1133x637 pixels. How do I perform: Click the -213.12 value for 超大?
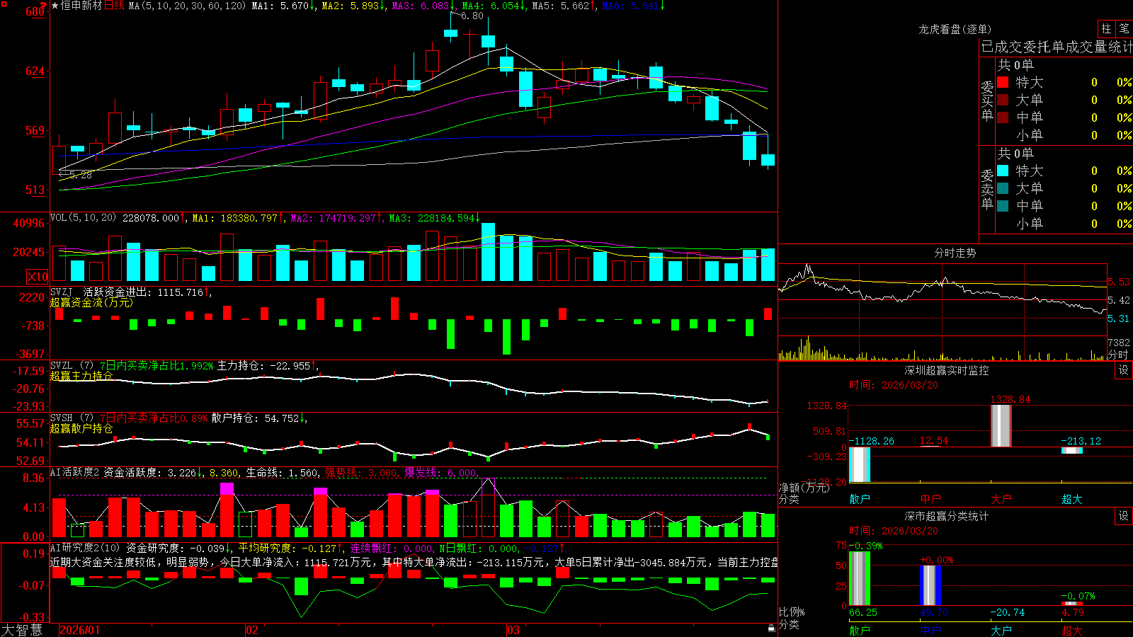[1081, 441]
